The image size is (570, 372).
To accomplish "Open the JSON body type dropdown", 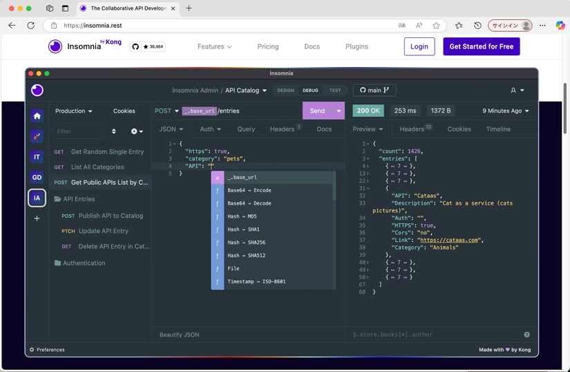I will 171,129.
